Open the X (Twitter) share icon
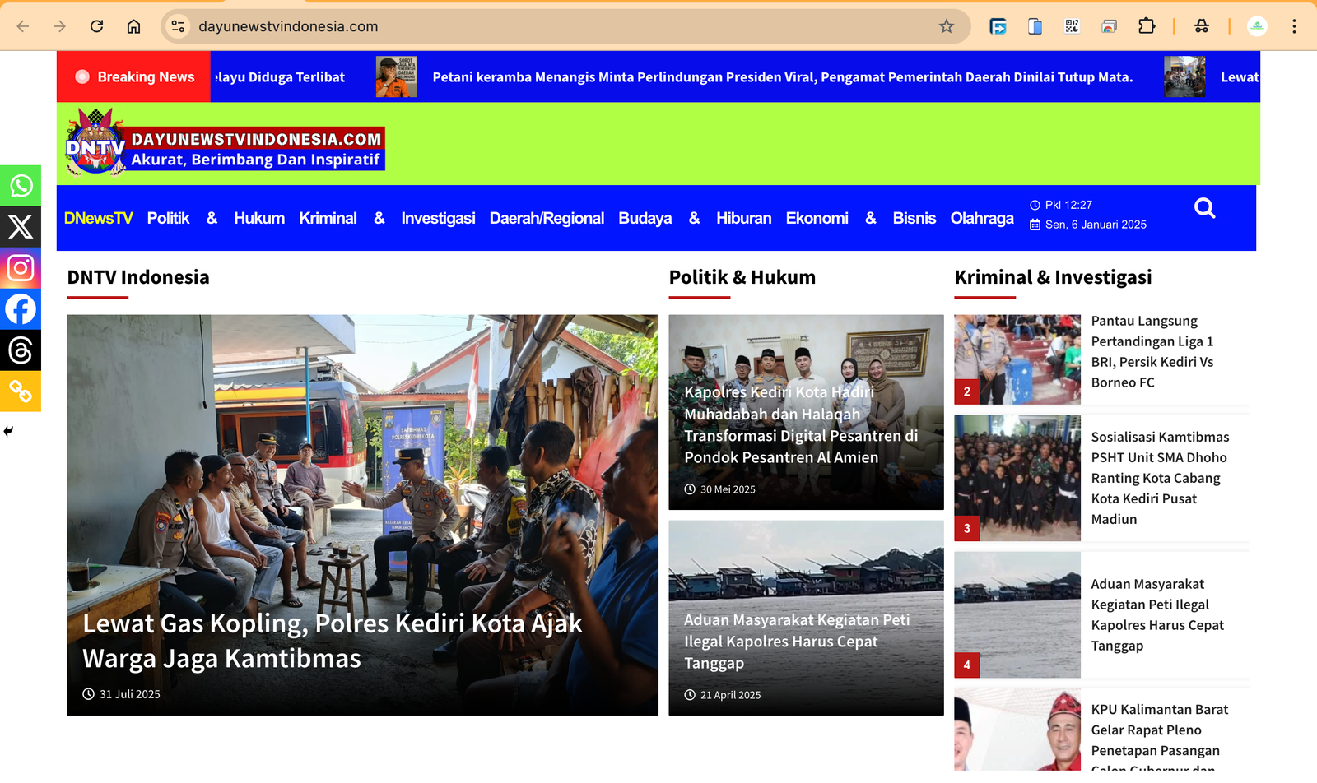 [x=21, y=227]
